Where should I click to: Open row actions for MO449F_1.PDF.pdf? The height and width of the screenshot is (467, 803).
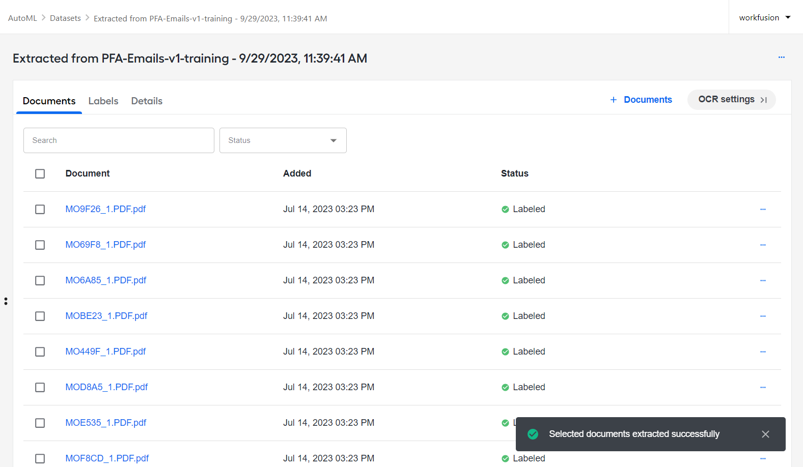coord(763,352)
